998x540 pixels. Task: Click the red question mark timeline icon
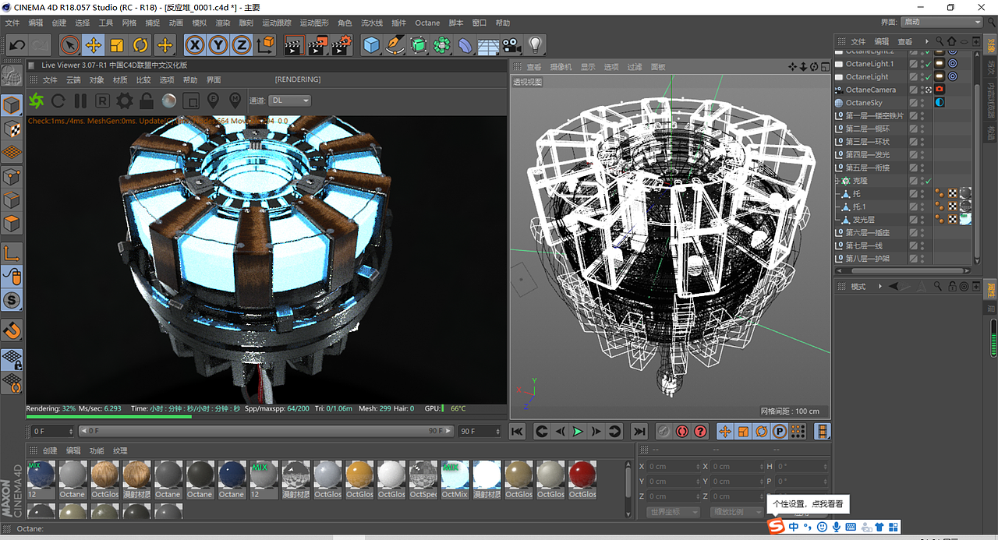click(700, 431)
